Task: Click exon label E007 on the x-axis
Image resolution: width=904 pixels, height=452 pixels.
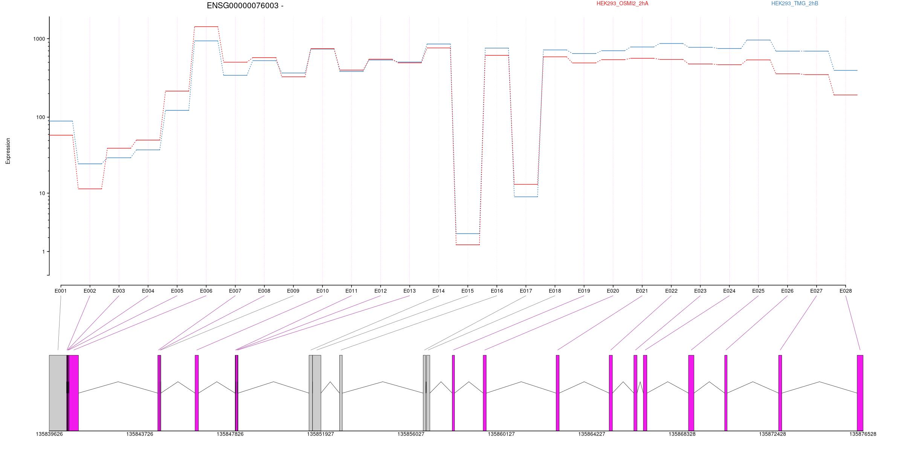Action: 235,291
